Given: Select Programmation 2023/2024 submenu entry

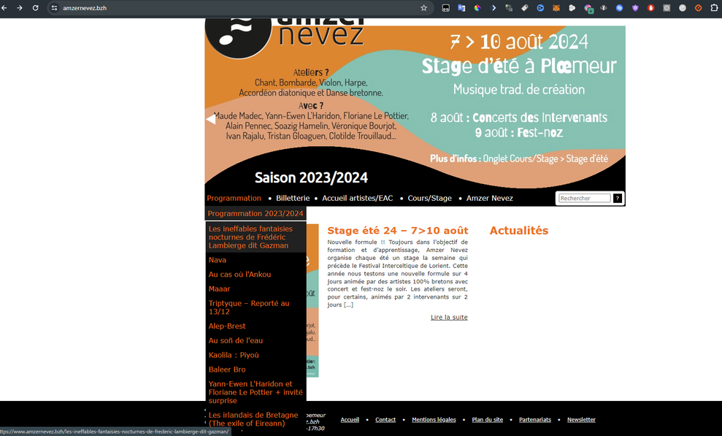Looking at the screenshot, I should [x=256, y=213].
